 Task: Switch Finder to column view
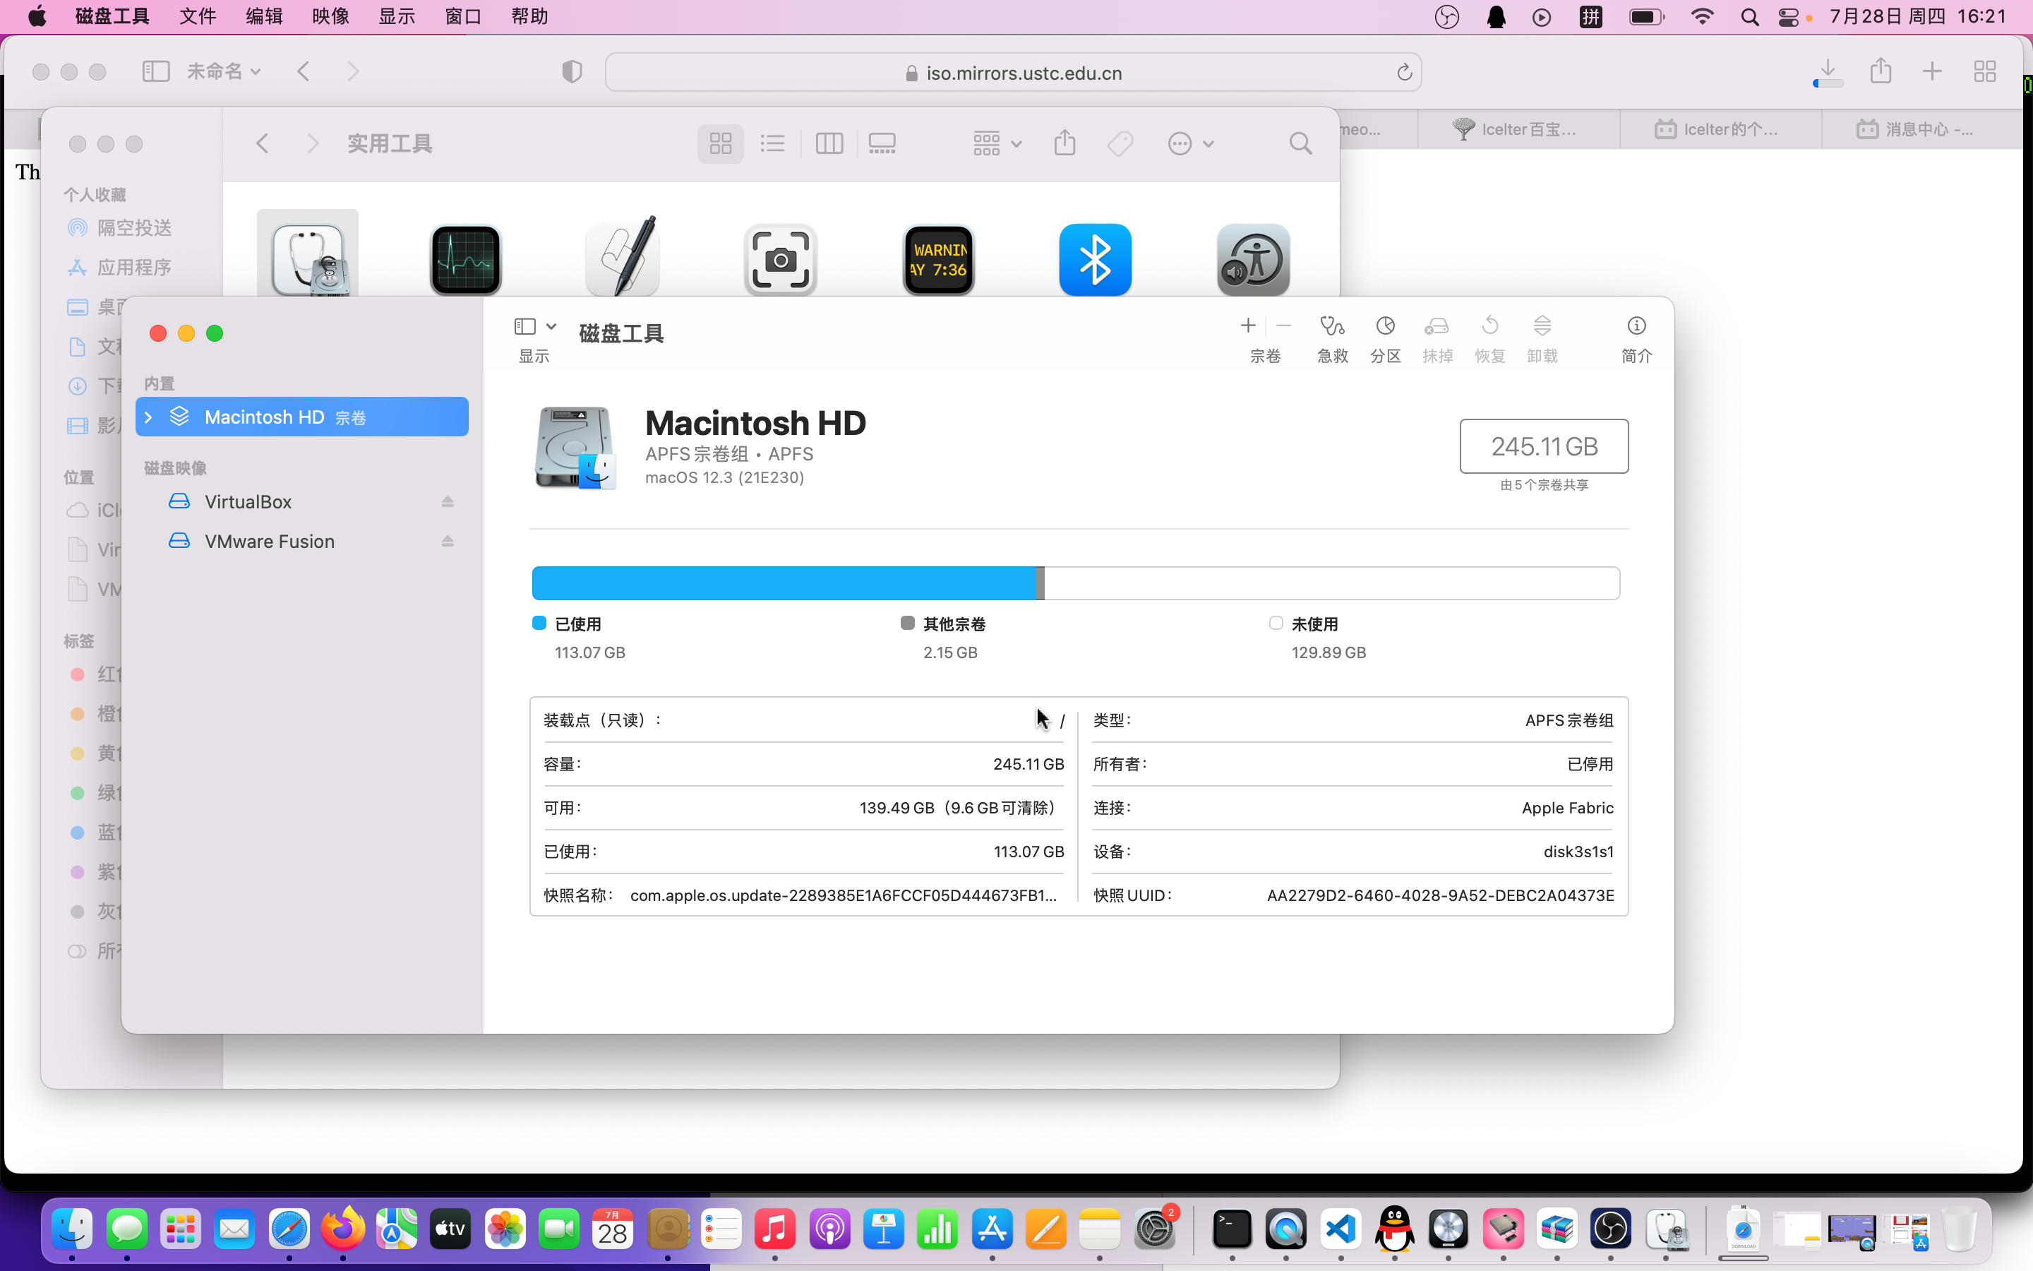829,144
